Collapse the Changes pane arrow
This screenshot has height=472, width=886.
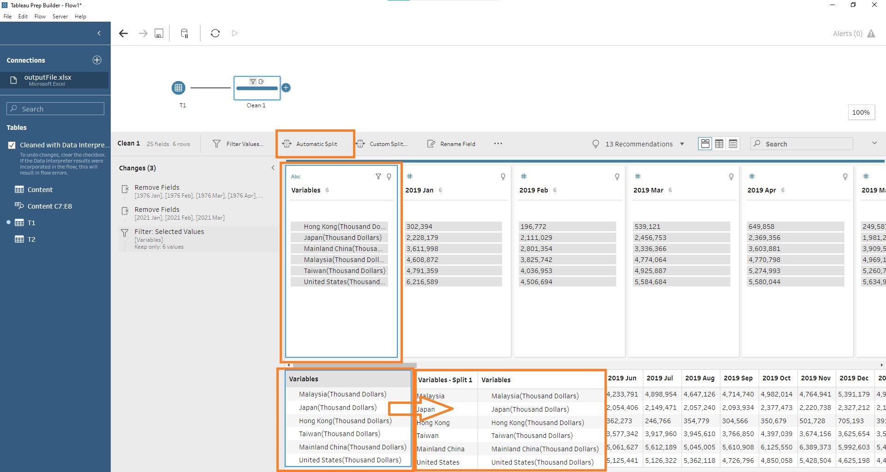(273, 168)
